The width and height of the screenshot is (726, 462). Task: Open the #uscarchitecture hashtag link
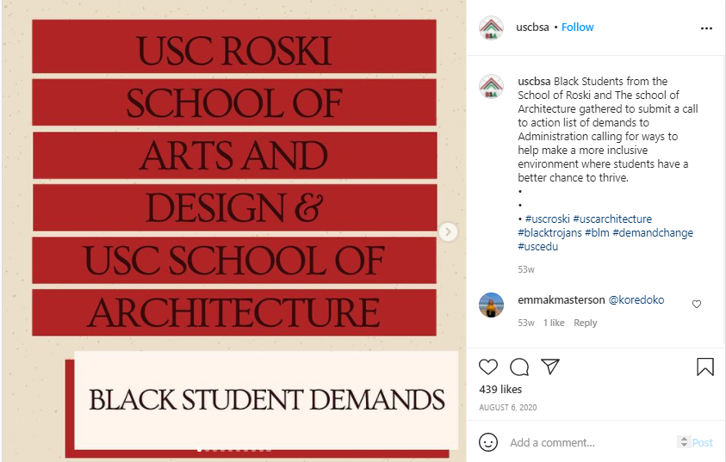tap(612, 219)
